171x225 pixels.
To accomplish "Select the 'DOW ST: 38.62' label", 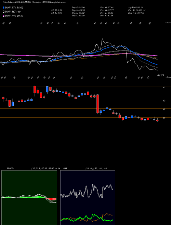I will (x=14, y=7).
